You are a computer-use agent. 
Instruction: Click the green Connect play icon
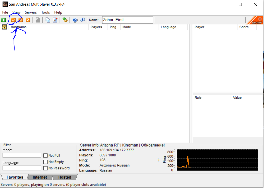pos(4,20)
